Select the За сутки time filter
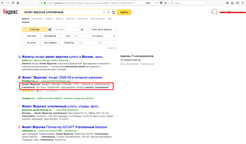Viewport: 246px width, 144px height. [x=31, y=42]
